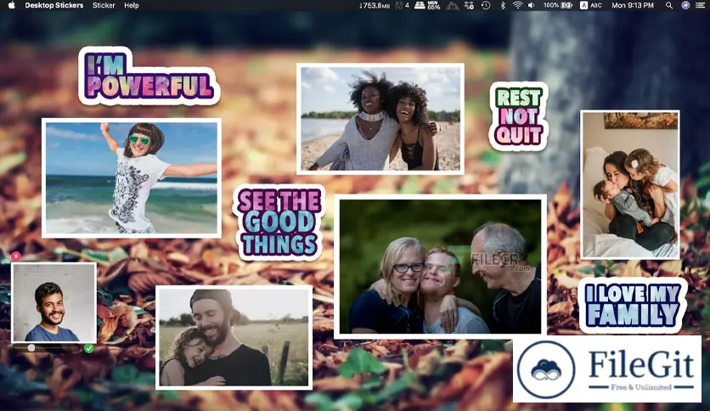Image resolution: width=710 pixels, height=411 pixels.
Task: Open the Siri icon in menu bar
Action: click(685, 5)
